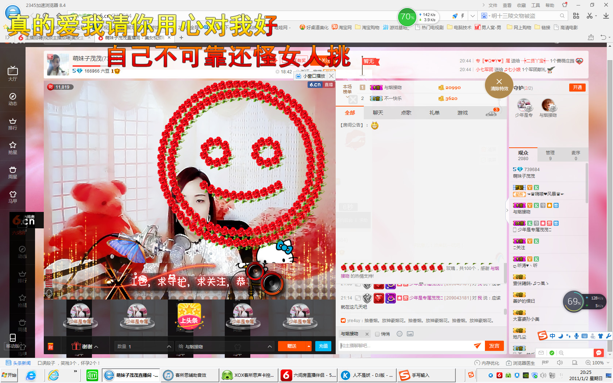
Task: Open the 工具 browser menu
Action: (x=536, y=5)
